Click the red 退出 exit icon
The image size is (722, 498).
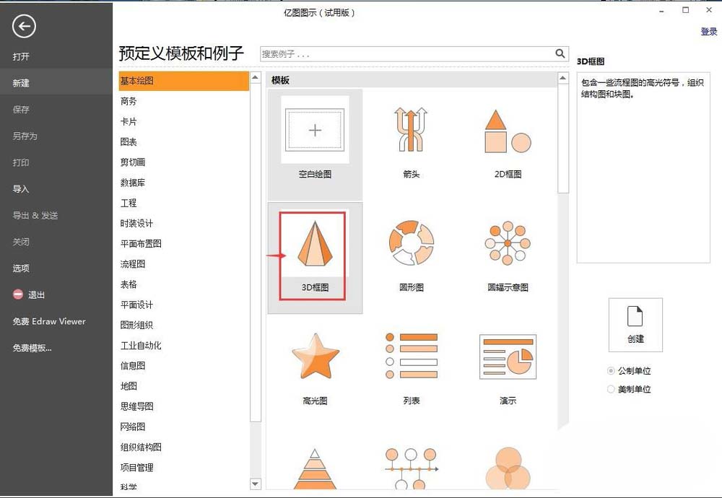18,294
